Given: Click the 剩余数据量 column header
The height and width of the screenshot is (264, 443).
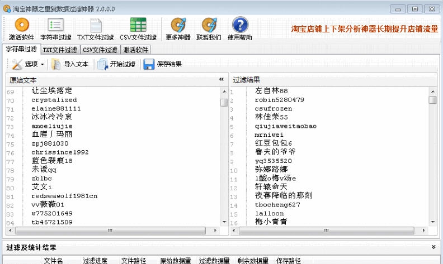Looking at the screenshot, I should [253, 260].
